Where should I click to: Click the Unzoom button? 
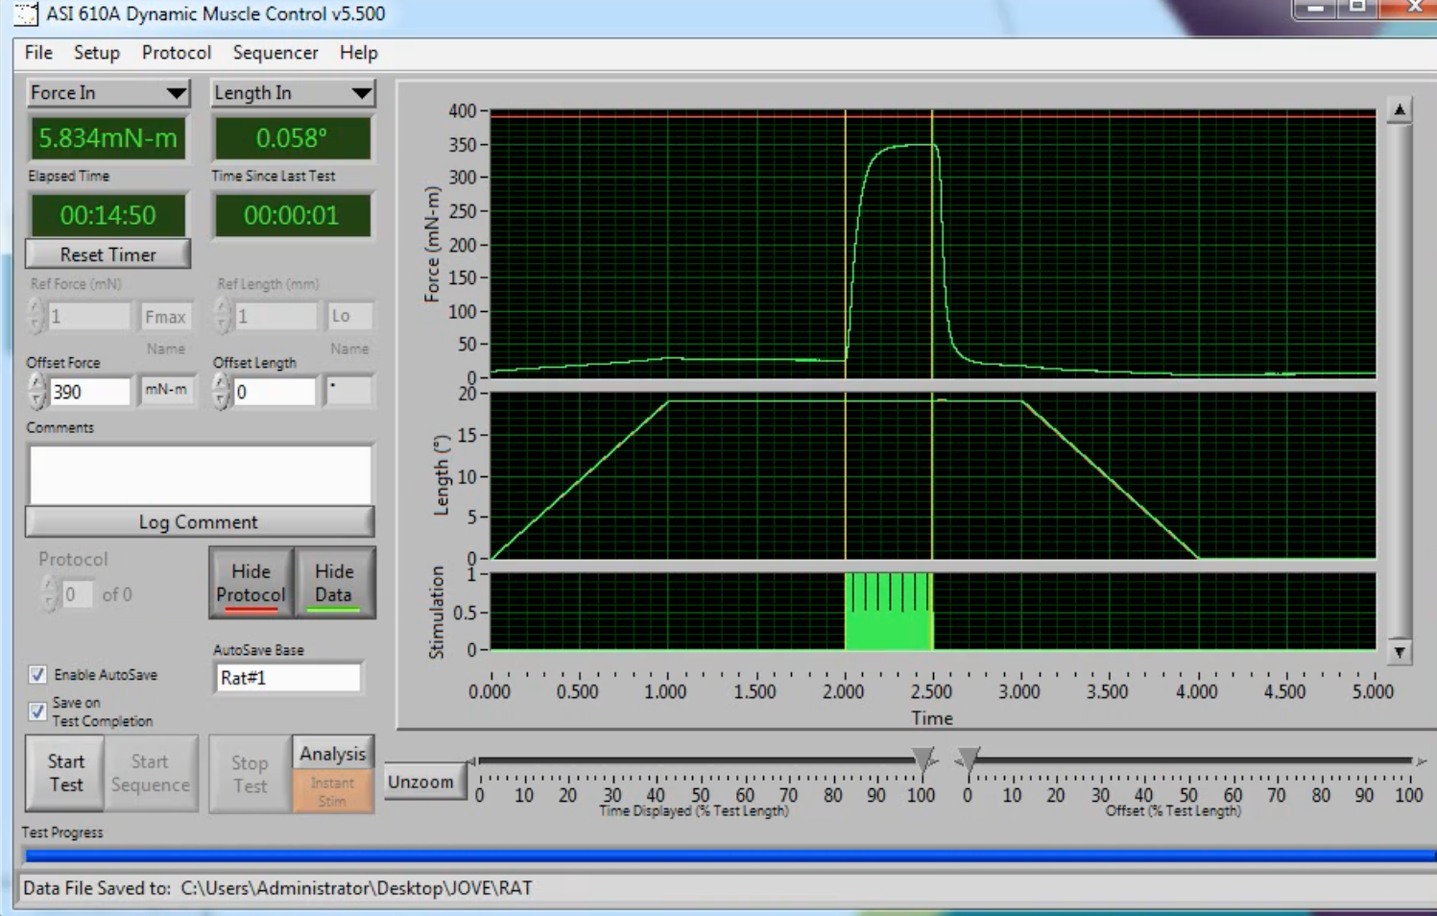[x=421, y=782]
